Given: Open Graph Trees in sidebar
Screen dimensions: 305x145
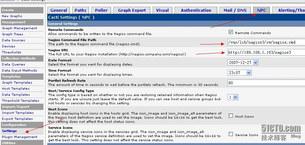Looking at the screenshot, I should coord(12,34).
